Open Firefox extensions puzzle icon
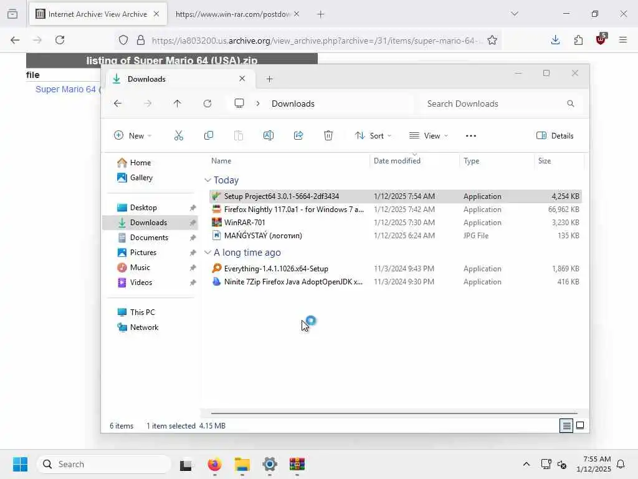 coord(578,40)
